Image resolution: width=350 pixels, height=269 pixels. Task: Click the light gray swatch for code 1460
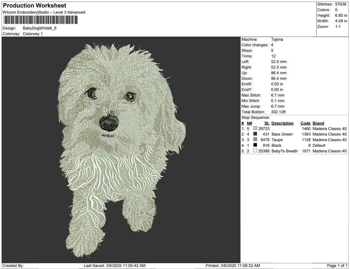[x=255, y=128]
